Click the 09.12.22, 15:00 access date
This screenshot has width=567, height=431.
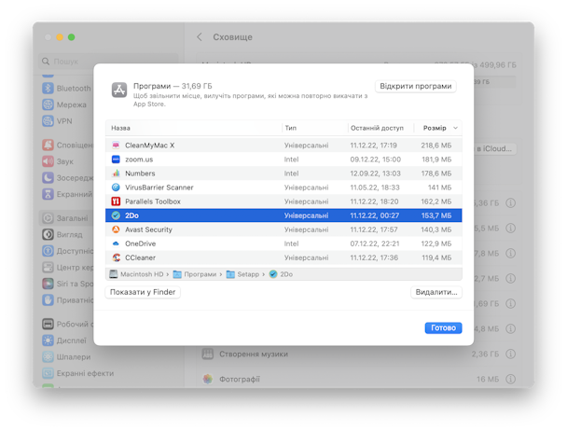coord(375,160)
